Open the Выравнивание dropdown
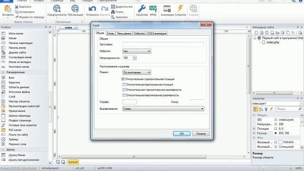The height and width of the screenshot is (171, 304). (x=163, y=109)
